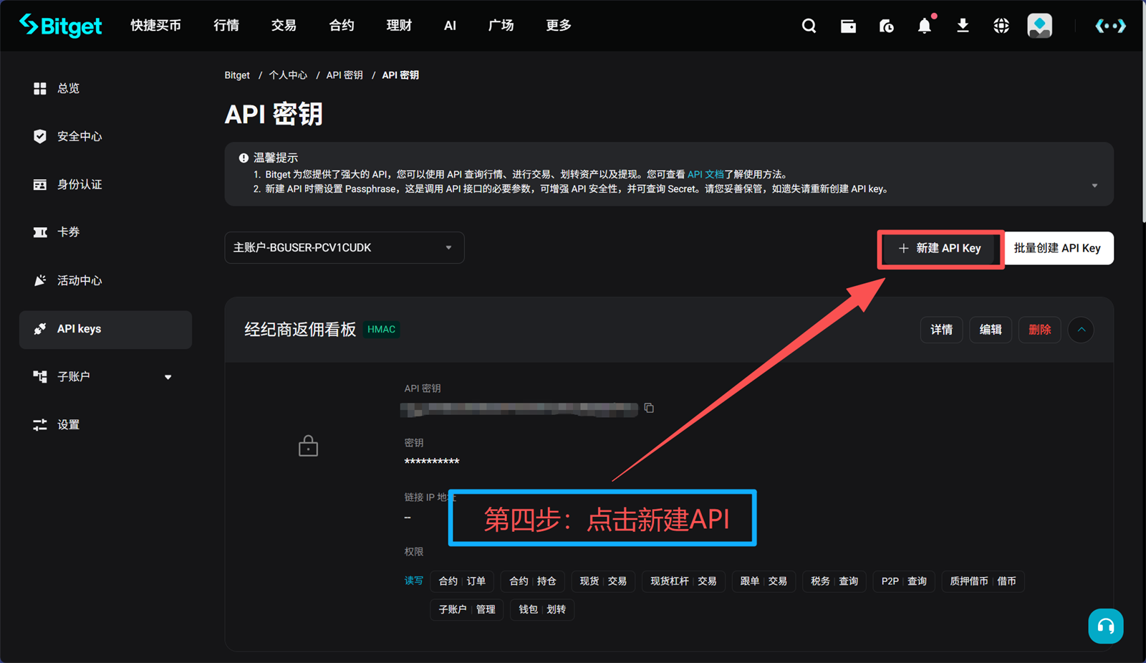Open the wallet icon in header

(x=848, y=26)
